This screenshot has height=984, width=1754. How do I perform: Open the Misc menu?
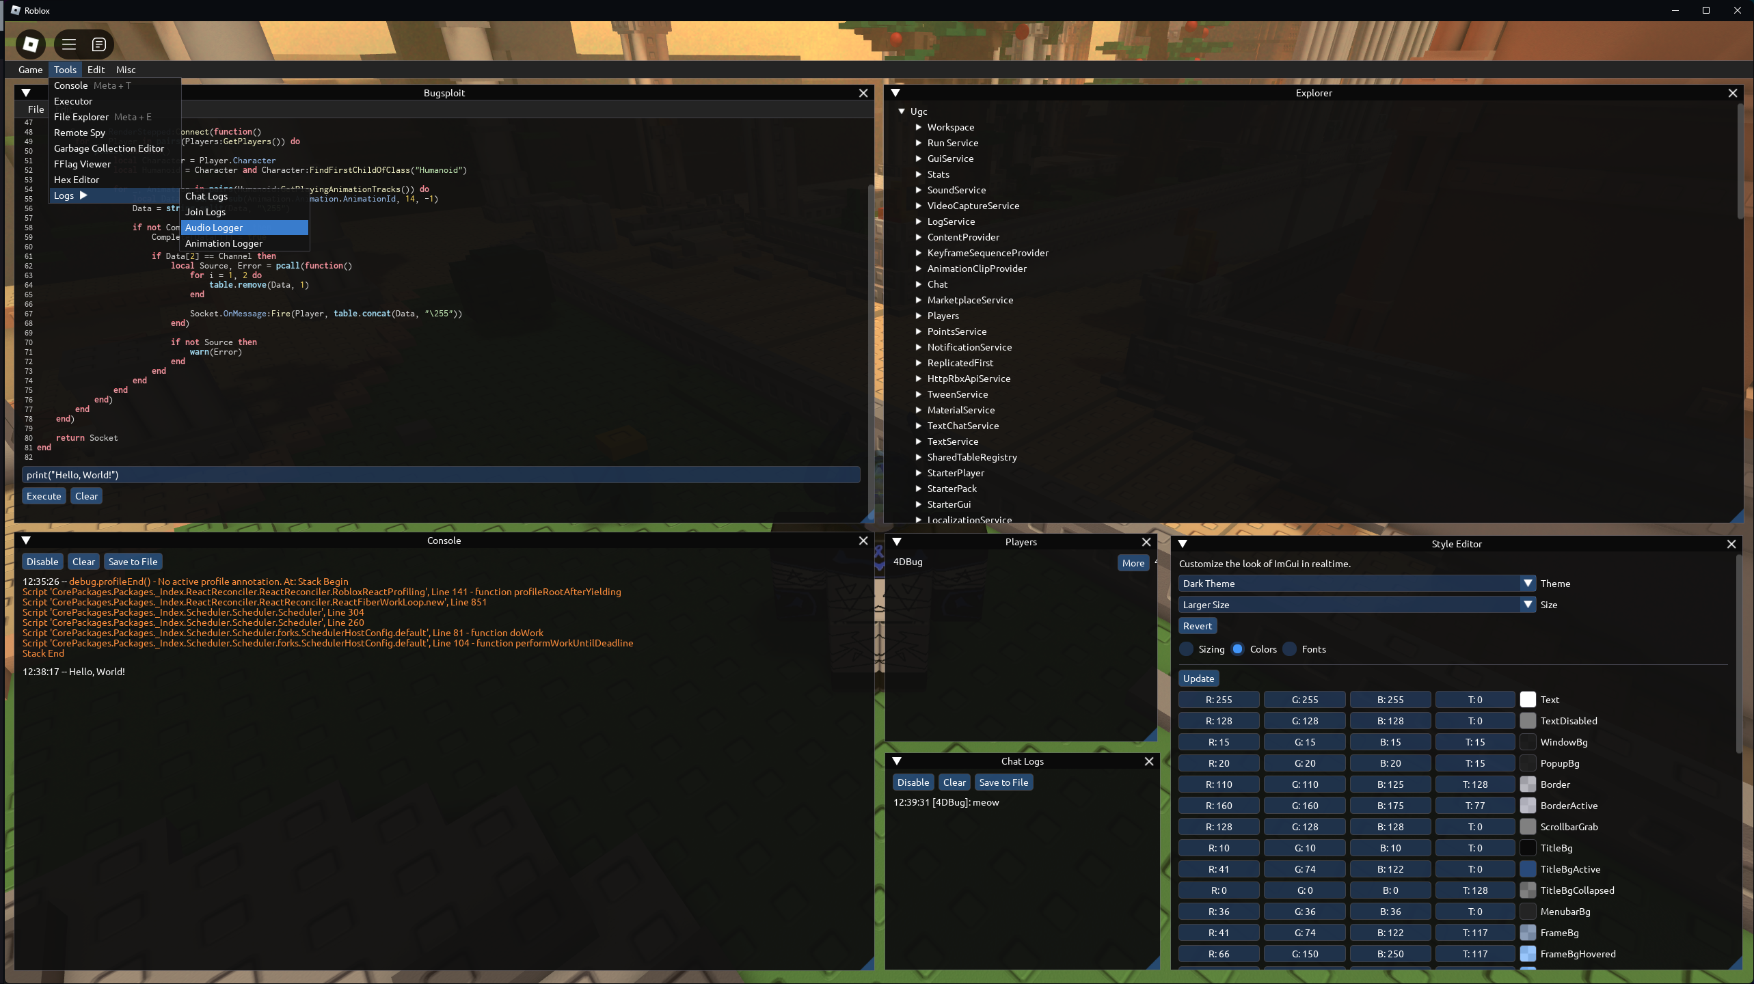coord(126,70)
